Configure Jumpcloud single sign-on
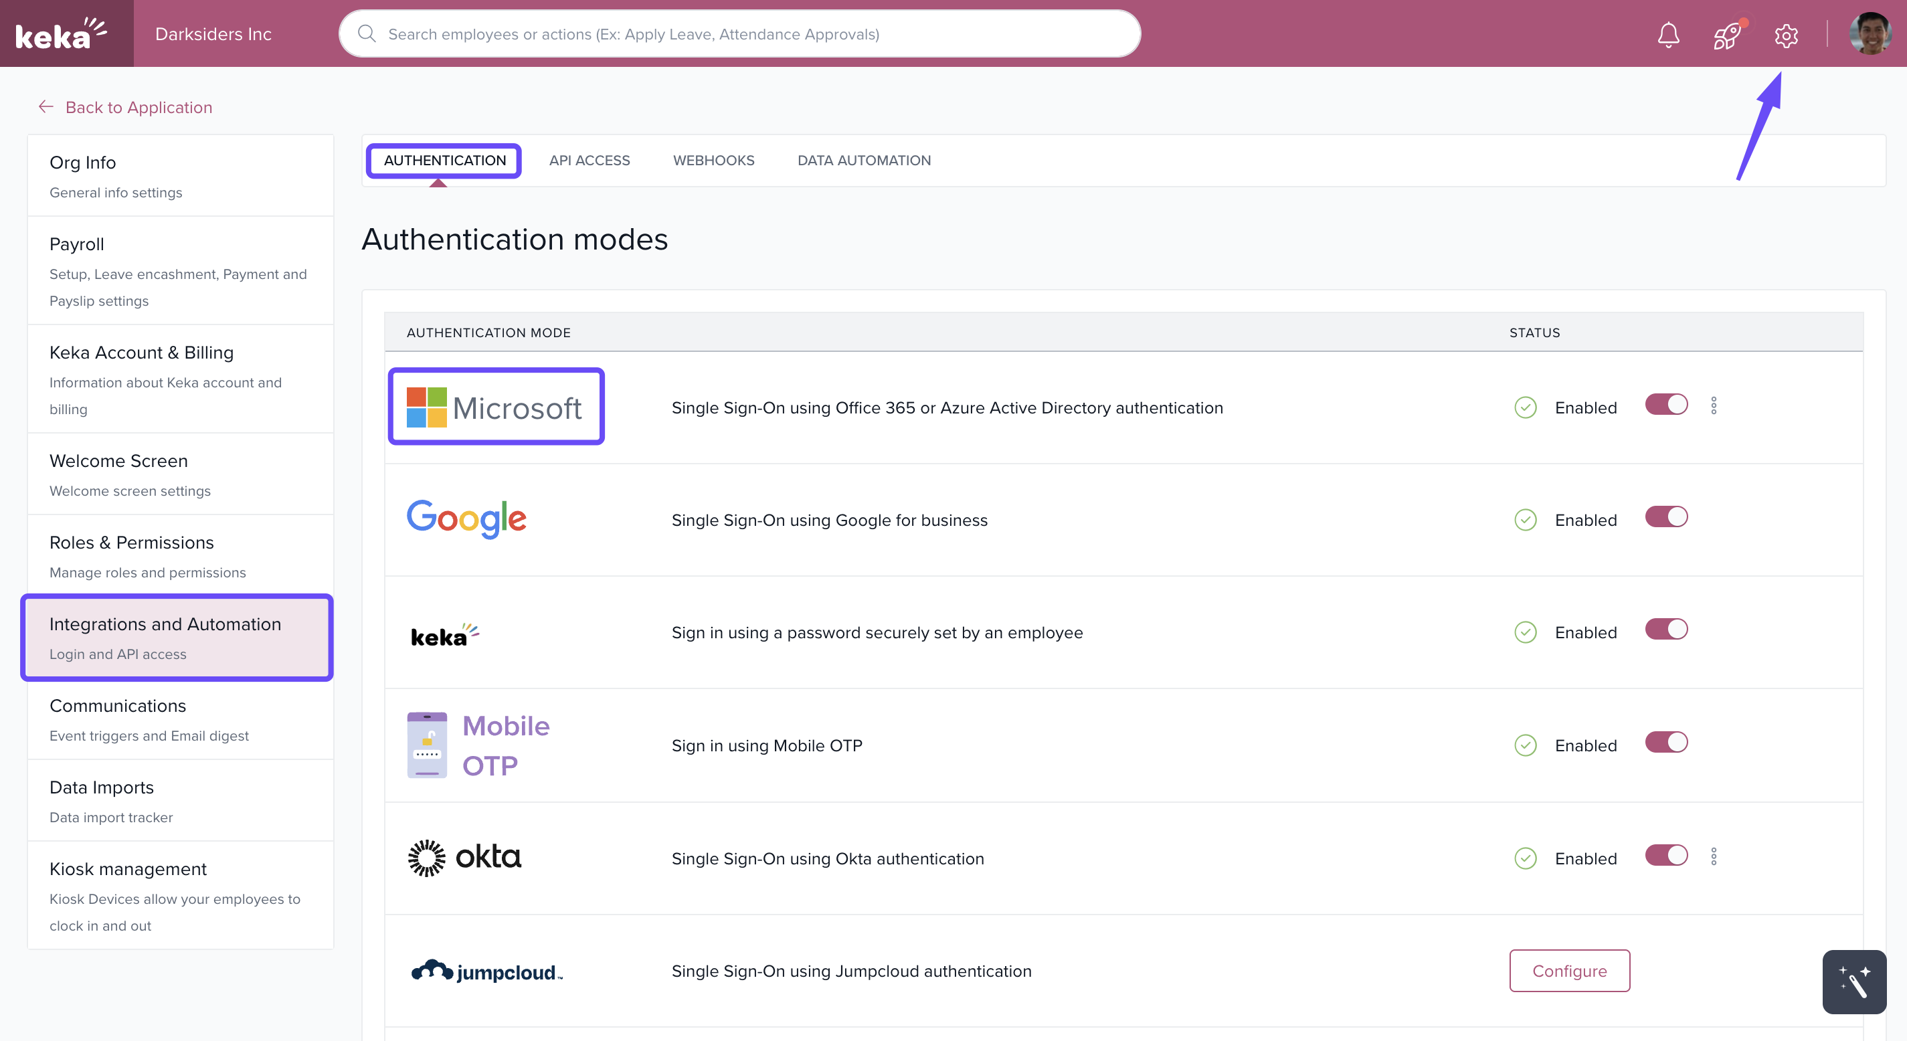This screenshot has height=1041, width=1907. click(1569, 971)
